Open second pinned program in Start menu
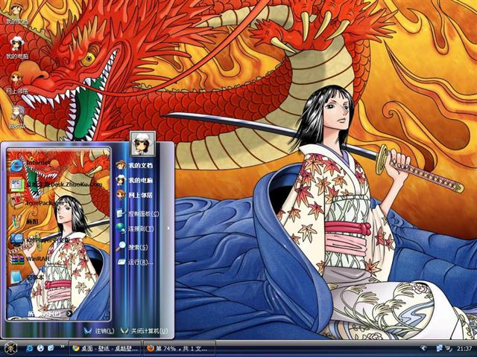This screenshot has width=477, height=357. pos(56,184)
